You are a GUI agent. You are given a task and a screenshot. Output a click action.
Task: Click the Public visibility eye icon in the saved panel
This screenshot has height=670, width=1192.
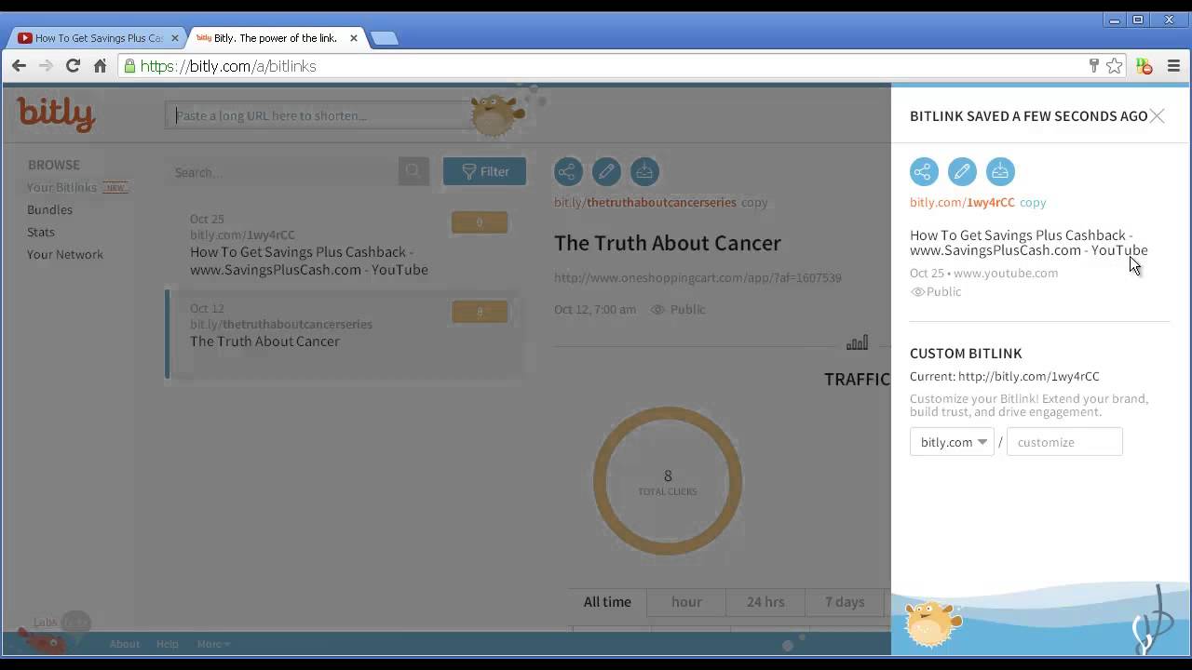click(917, 292)
